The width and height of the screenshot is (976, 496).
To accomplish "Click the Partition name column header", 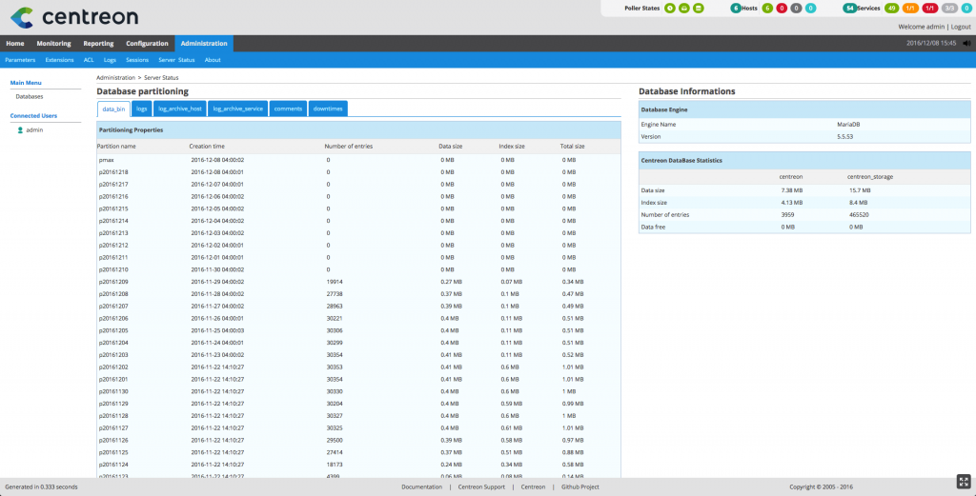I will (x=116, y=146).
